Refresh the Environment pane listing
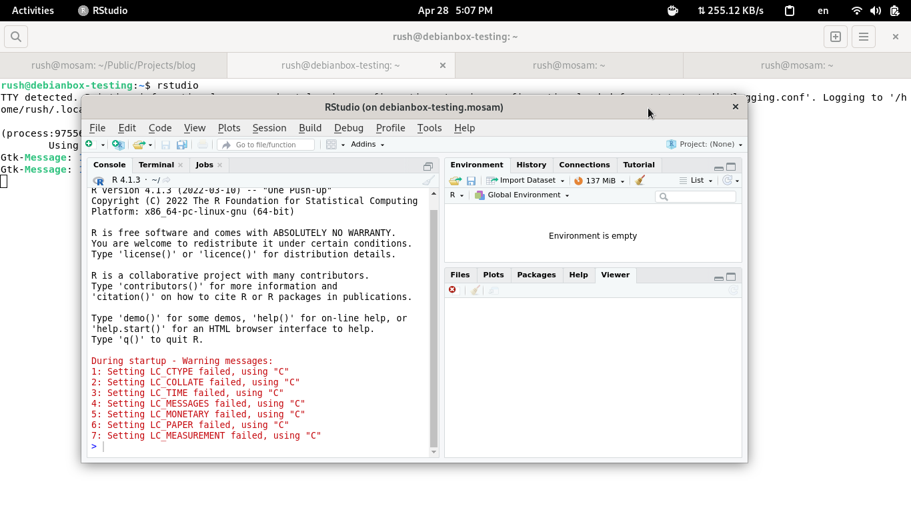 [x=726, y=180]
